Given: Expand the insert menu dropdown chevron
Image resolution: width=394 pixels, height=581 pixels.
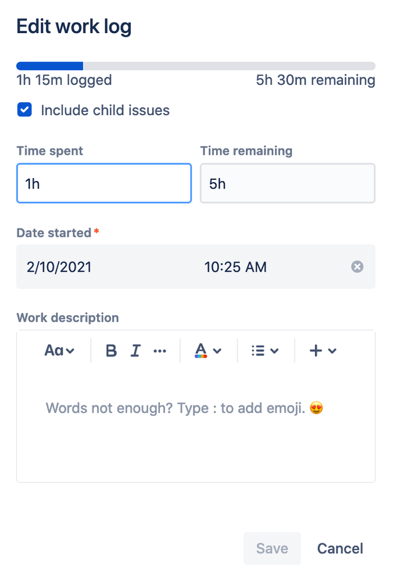Looking at the screenshot, I should (x=332, y=351).
